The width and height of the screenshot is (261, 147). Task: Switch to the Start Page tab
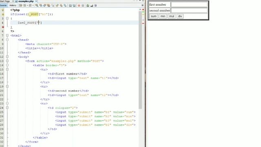pos(5,1)
